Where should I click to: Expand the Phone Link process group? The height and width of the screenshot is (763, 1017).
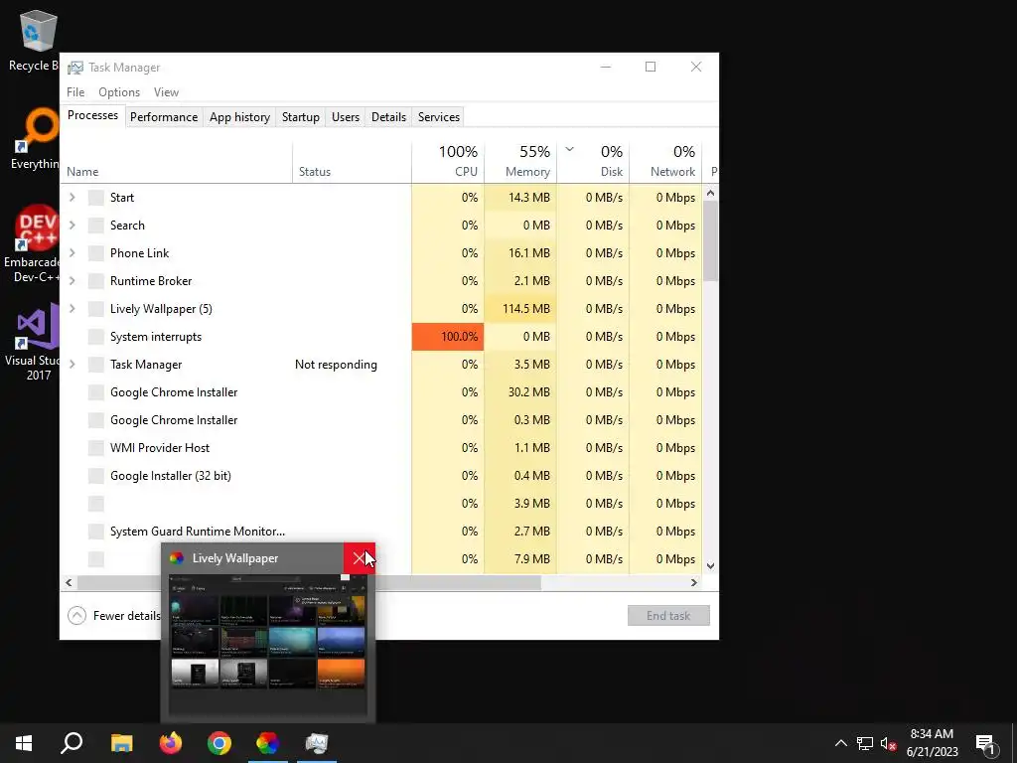click(x=73, y=253)
